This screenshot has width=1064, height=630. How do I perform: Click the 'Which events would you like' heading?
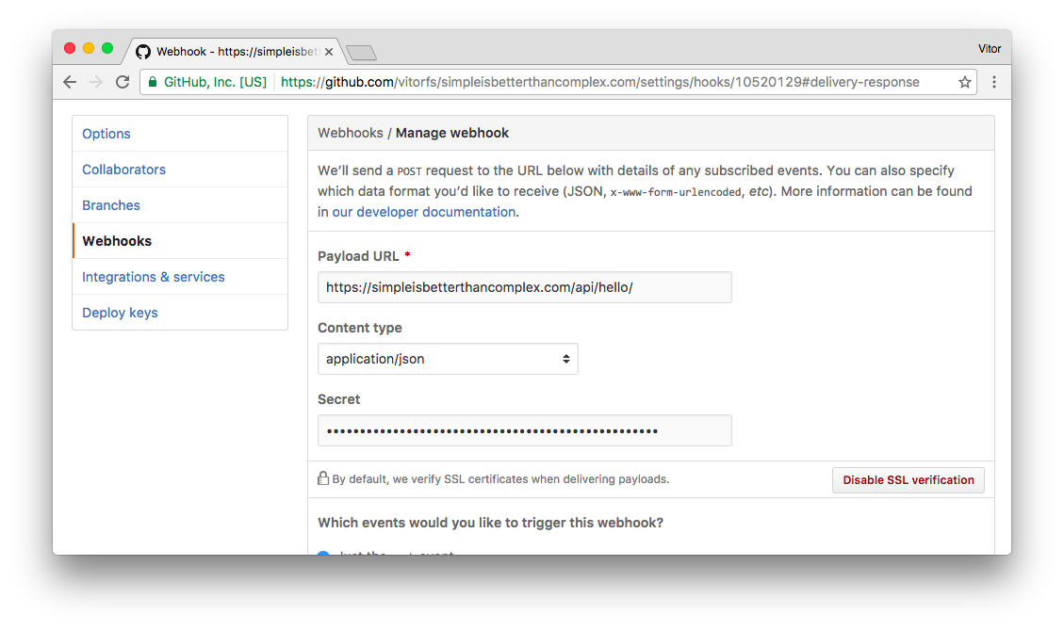491,523
